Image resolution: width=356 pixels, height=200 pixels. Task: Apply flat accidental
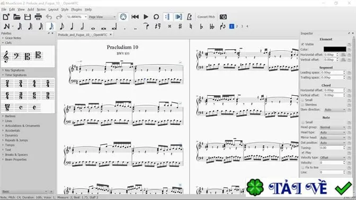(x=201, y=26)
